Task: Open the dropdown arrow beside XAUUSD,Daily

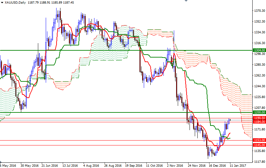Action: 2,3
